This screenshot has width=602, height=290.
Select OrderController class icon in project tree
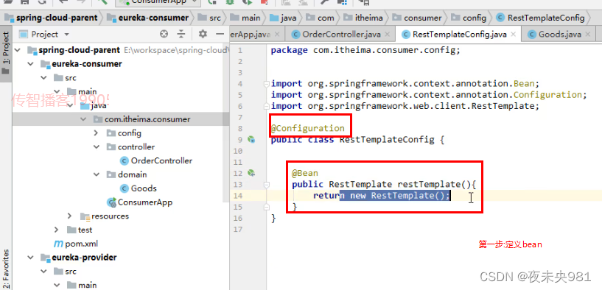124,160
